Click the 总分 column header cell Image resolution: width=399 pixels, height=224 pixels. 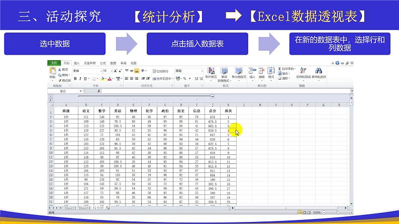coord(213,111)
